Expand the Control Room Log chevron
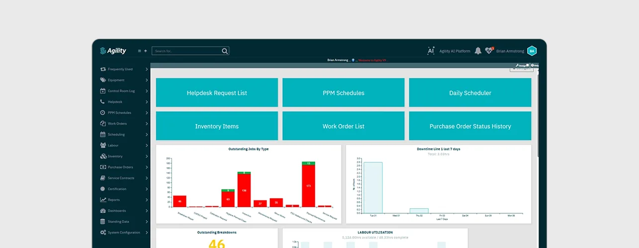 [147, 91]
